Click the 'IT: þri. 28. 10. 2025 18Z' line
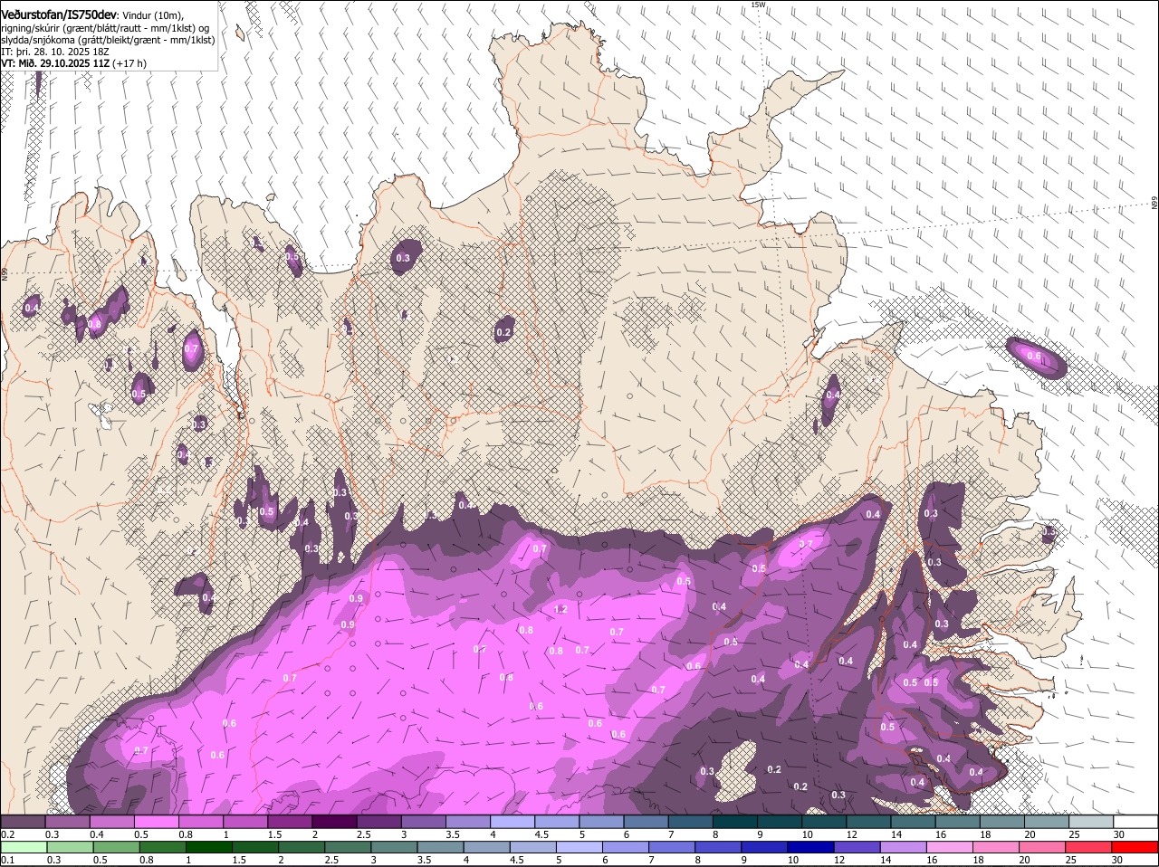This screenshot has width=1159, height=867. (53, 52)
